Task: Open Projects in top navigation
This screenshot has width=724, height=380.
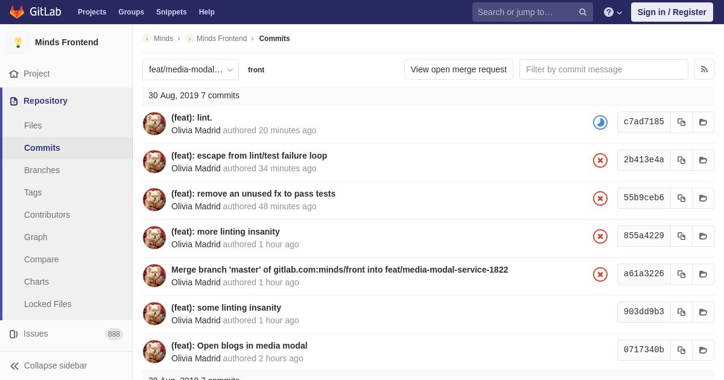Action: [x=92, y=12]
